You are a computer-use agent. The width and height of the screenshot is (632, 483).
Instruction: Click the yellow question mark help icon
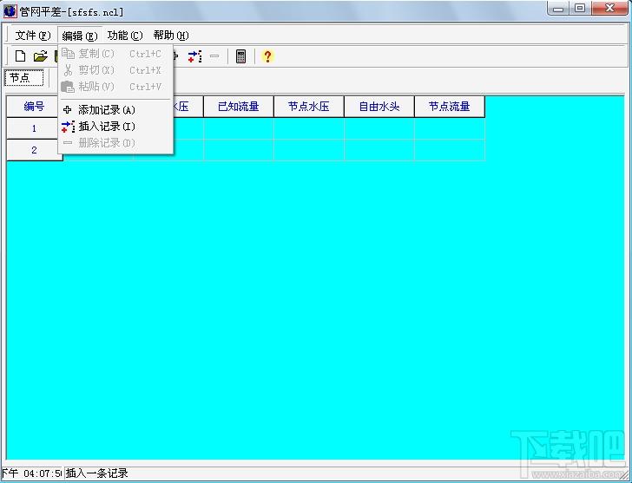(267, 56)
